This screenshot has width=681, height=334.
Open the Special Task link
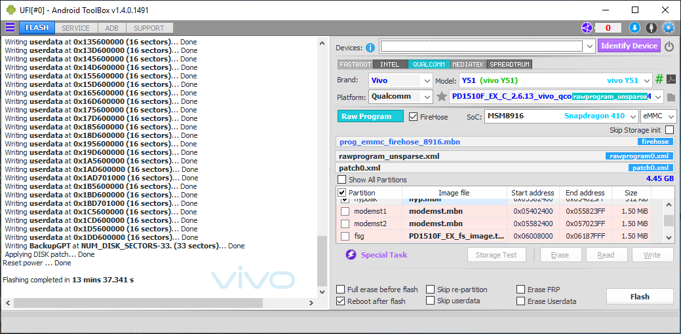click(x=384, y=255)
